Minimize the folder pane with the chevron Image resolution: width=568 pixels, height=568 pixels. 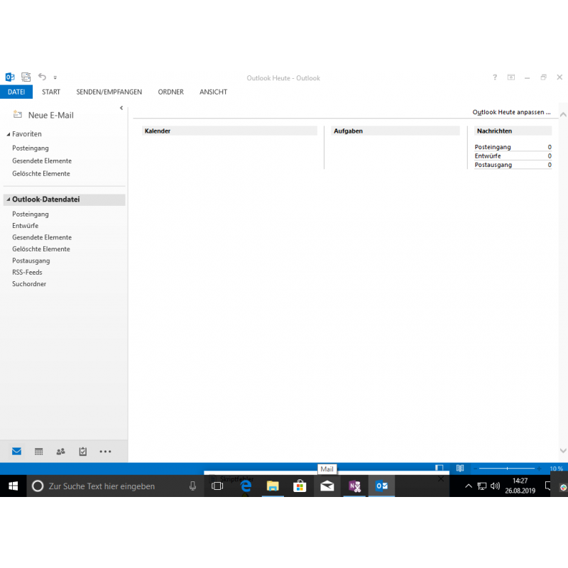121,108
